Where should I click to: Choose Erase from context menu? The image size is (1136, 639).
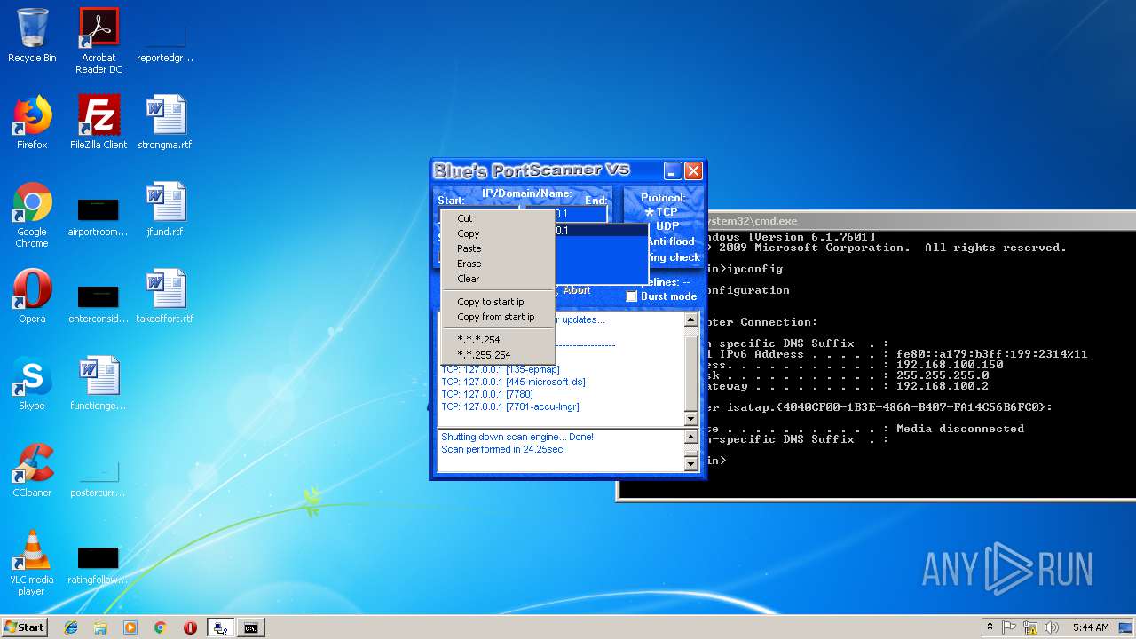point(498,264)
